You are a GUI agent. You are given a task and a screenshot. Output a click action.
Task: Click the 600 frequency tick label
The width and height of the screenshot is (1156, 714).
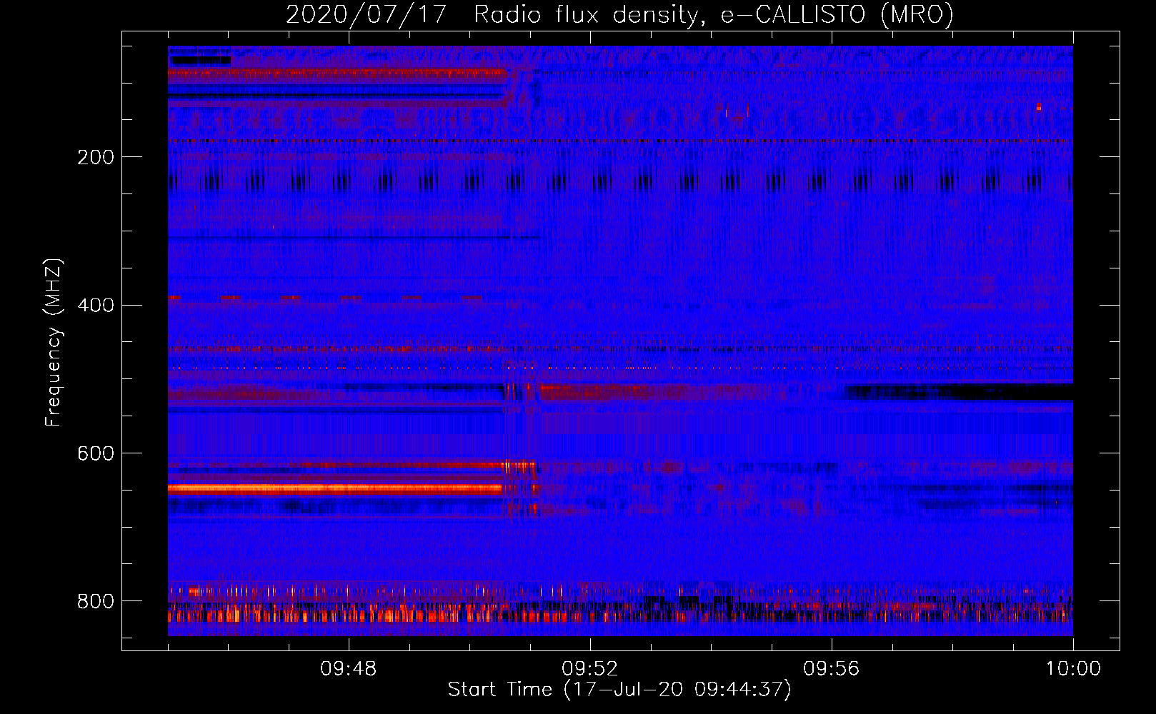tap(96, 454)
